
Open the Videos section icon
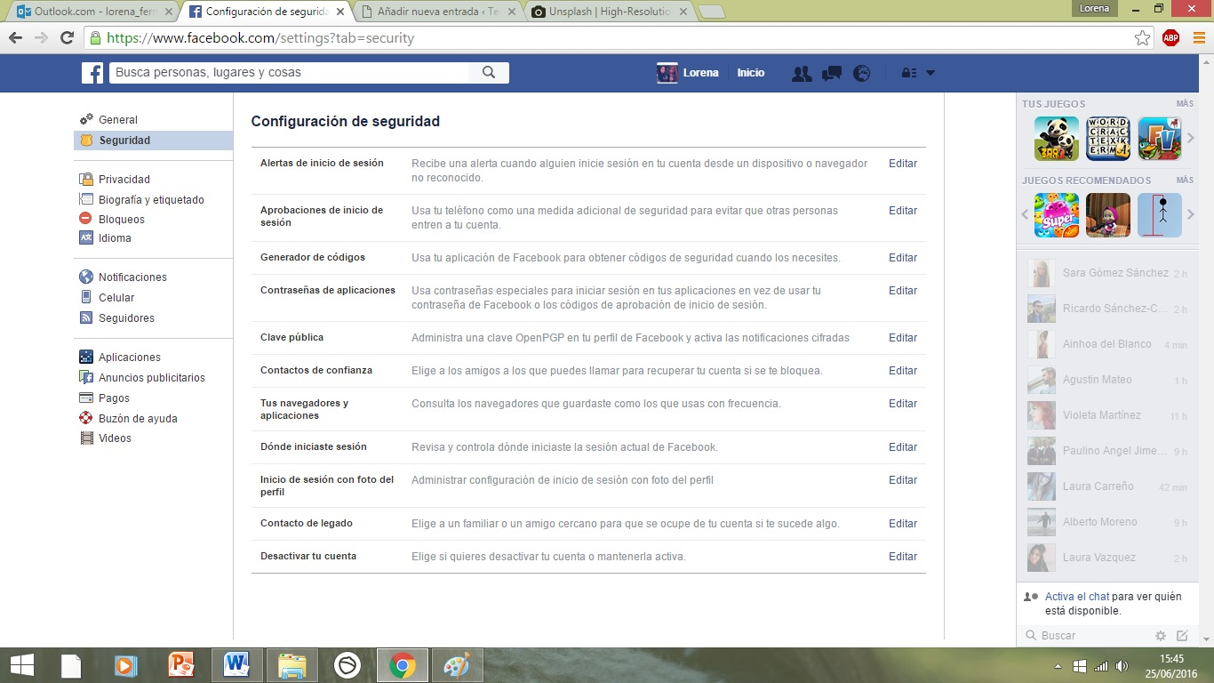(x=85, y=438)
